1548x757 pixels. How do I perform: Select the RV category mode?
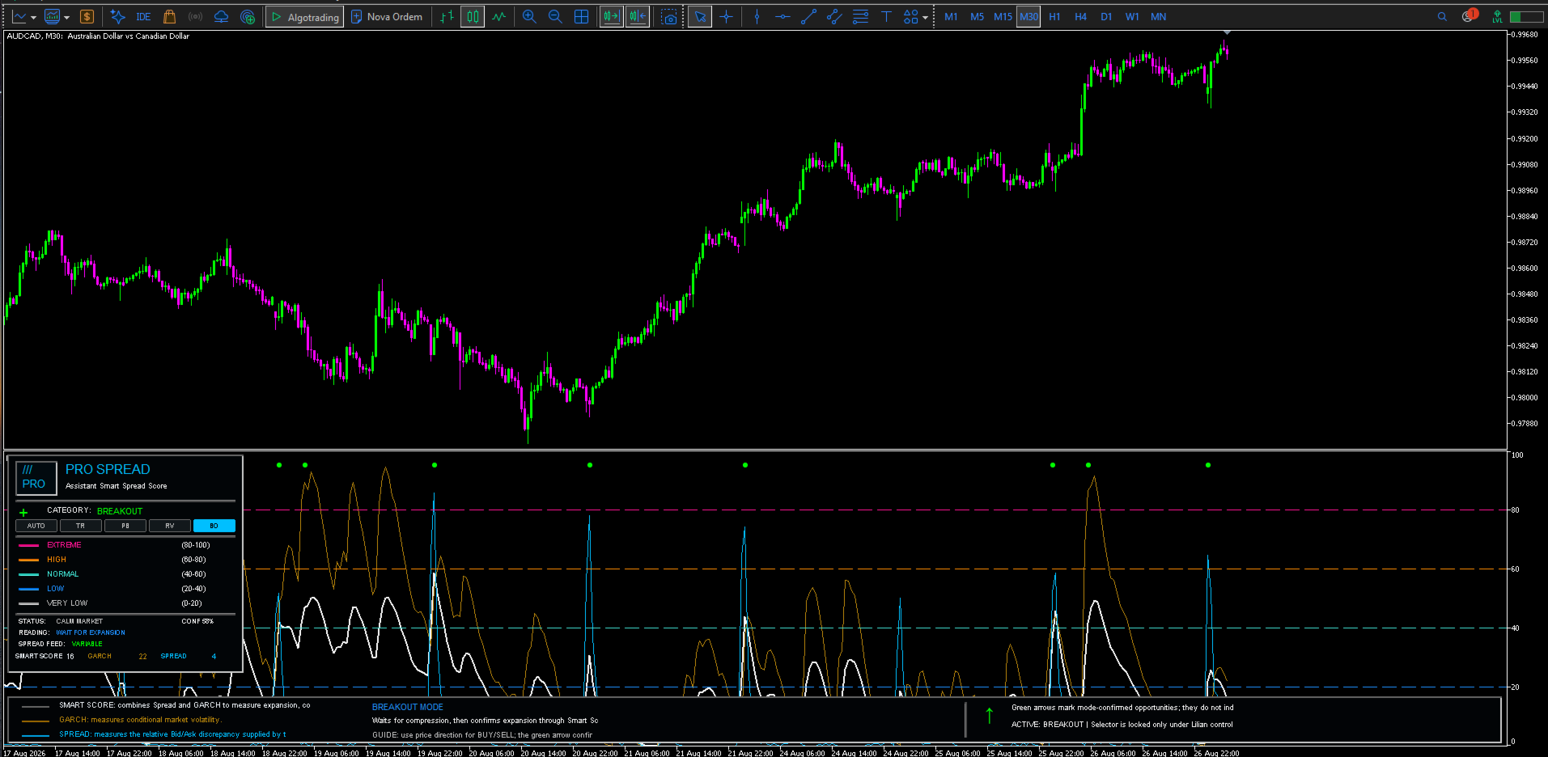pos(170,526)
